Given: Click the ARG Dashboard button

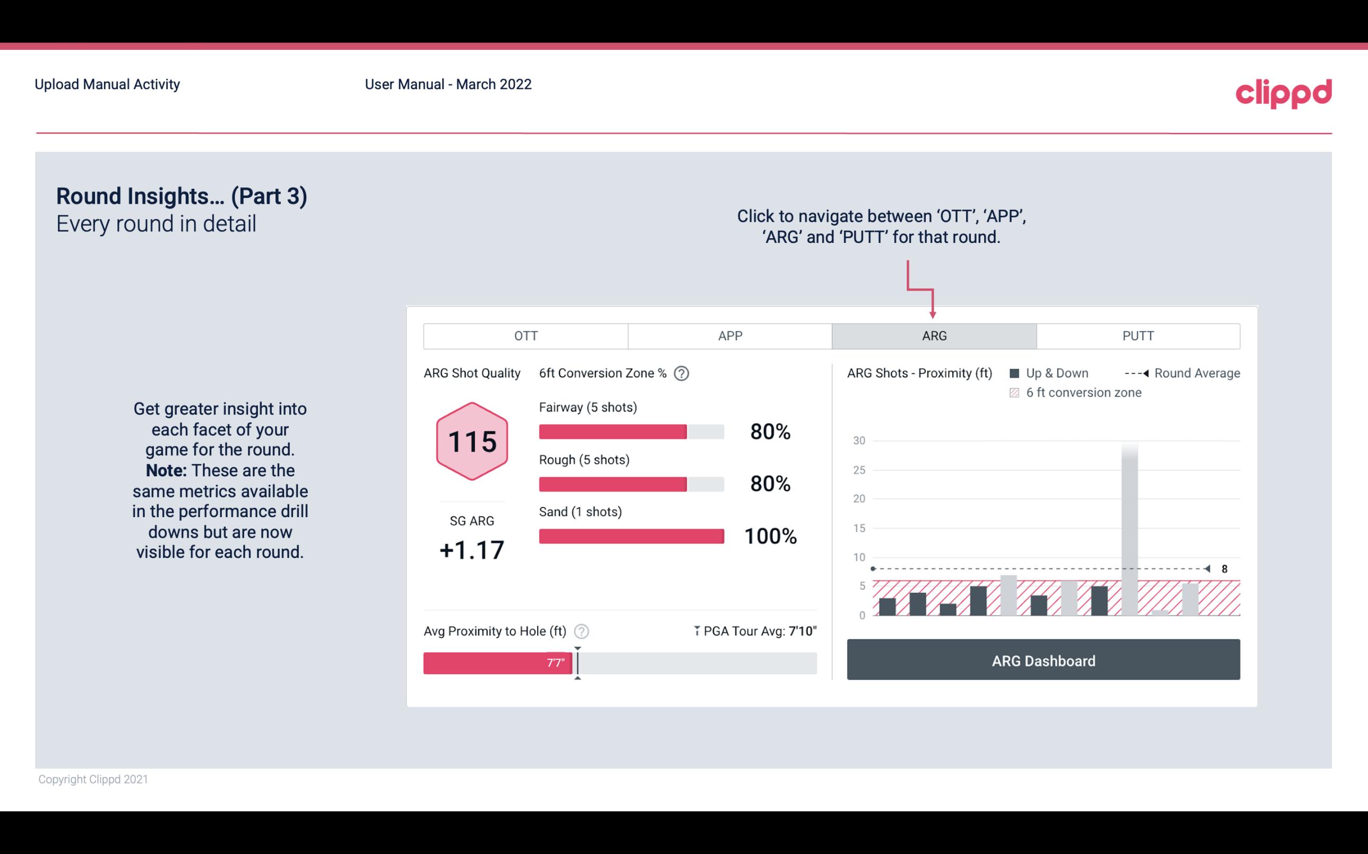Looking at the screenshot, I should [1043, 659].
